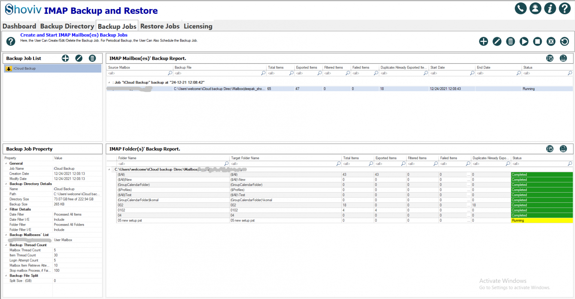The image size is (575, 299).
Task: Click the list-refresh icon in IMAP Mailbox(es)' Backup Report header
Action: click(550, 58)
